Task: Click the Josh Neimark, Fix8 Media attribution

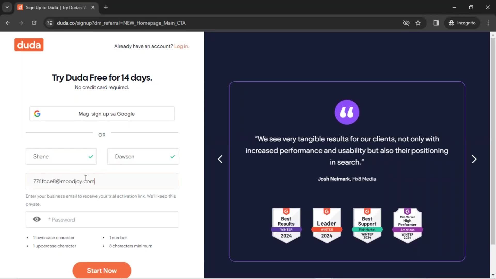Action: tap(347, 179)
